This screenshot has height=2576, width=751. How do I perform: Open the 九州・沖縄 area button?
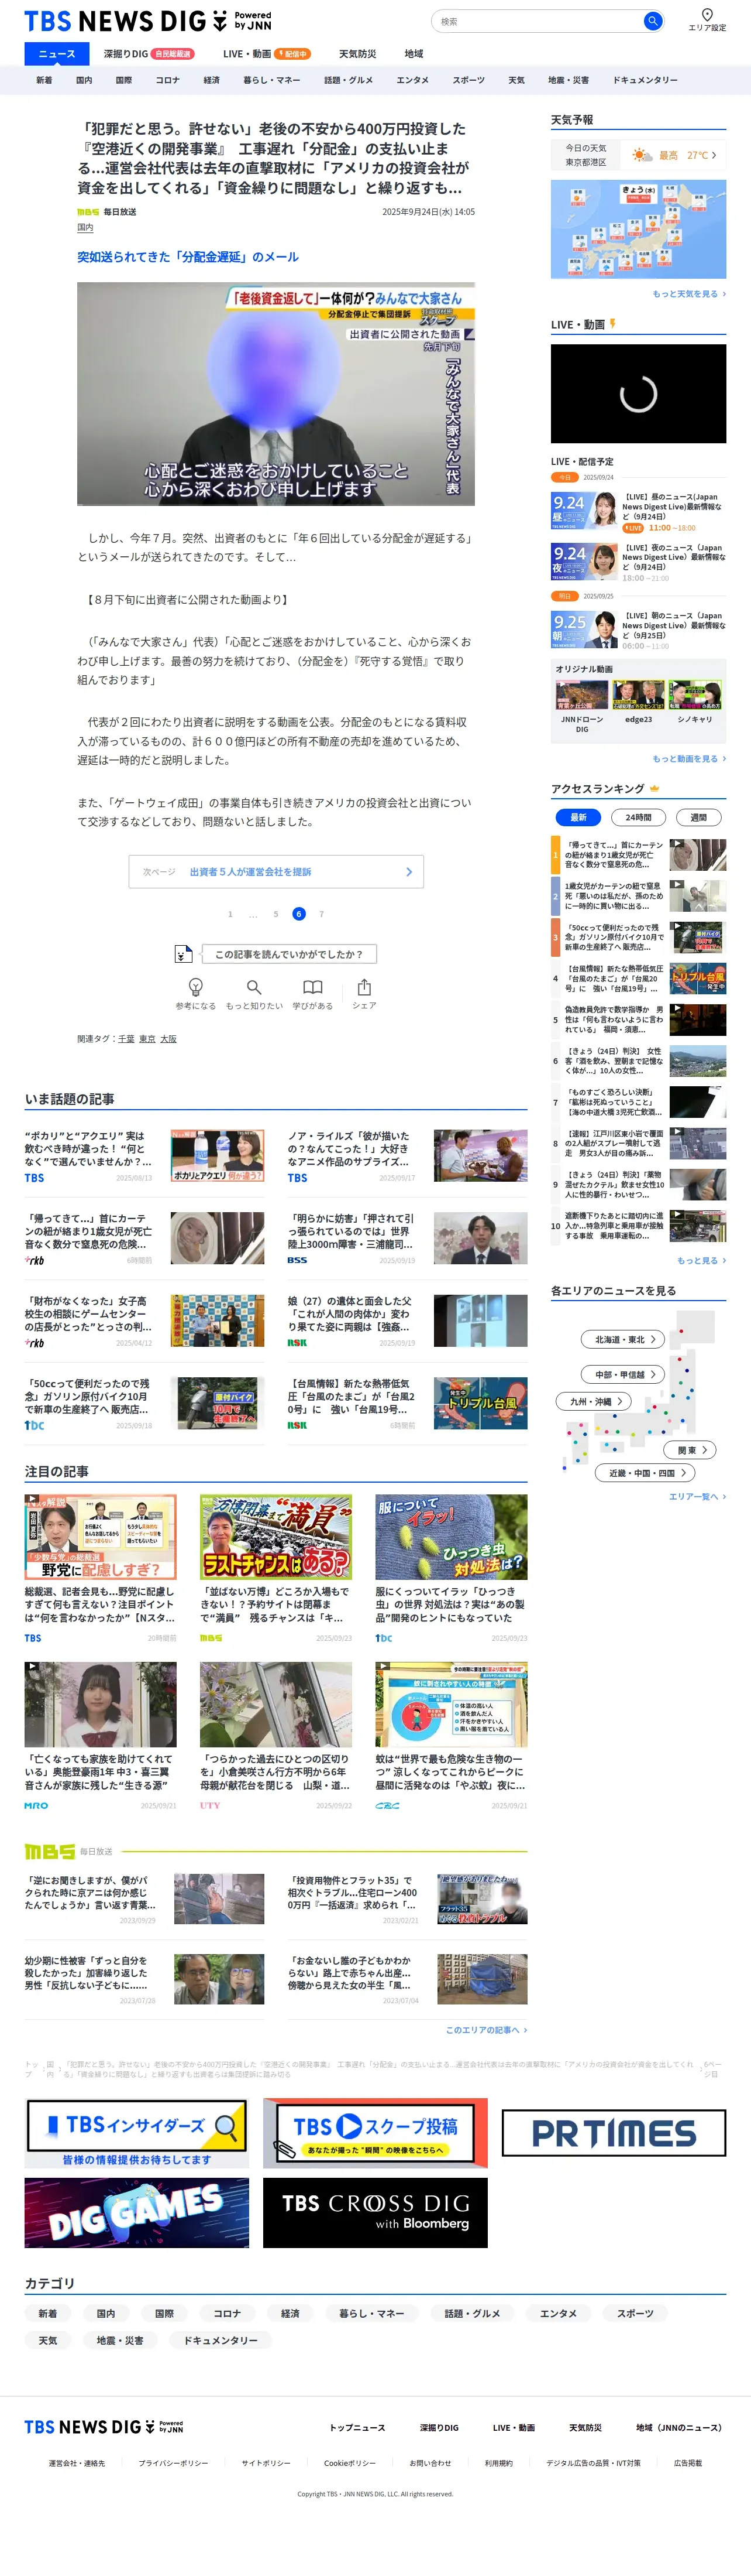(x=594, y=1401)
